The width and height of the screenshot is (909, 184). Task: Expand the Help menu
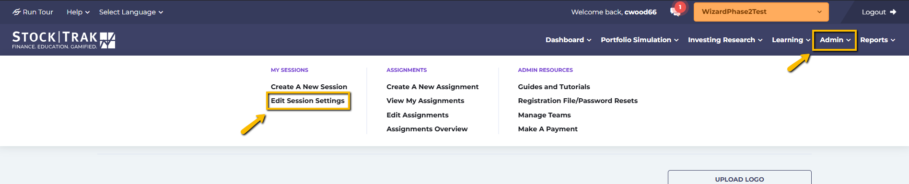point(78,12)
